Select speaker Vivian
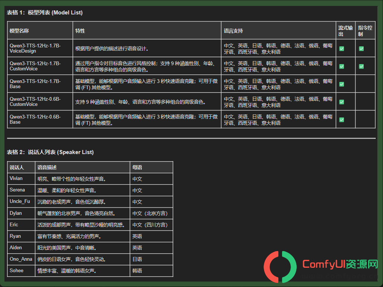The width and height of the screenshot is (383, 287). (16, 178)
